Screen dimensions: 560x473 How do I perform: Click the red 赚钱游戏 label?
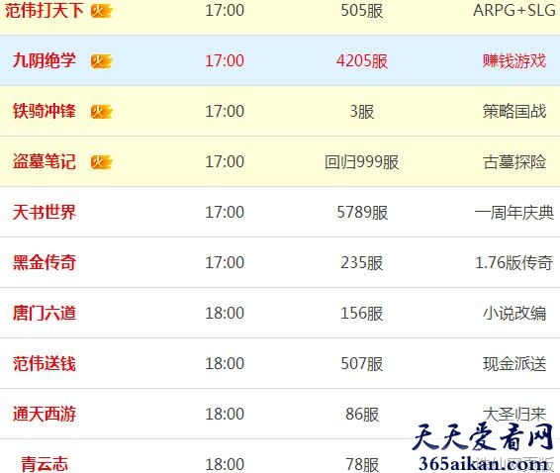point(514,60)
